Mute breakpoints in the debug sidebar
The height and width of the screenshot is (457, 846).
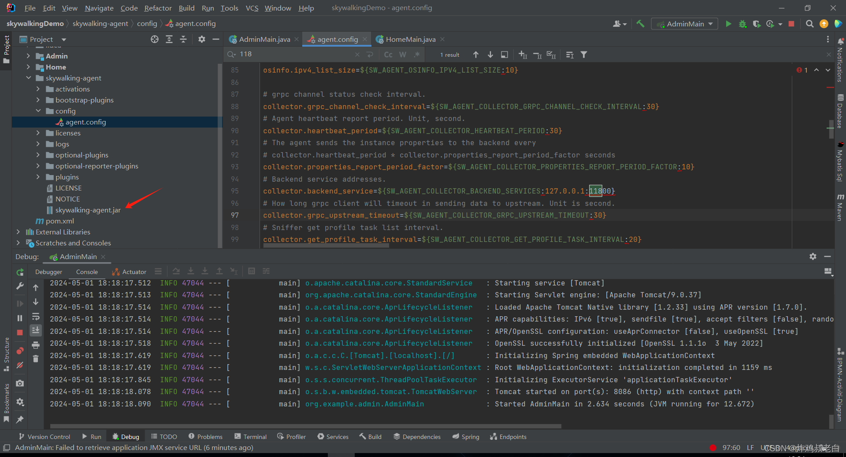[x=20, y=365]
